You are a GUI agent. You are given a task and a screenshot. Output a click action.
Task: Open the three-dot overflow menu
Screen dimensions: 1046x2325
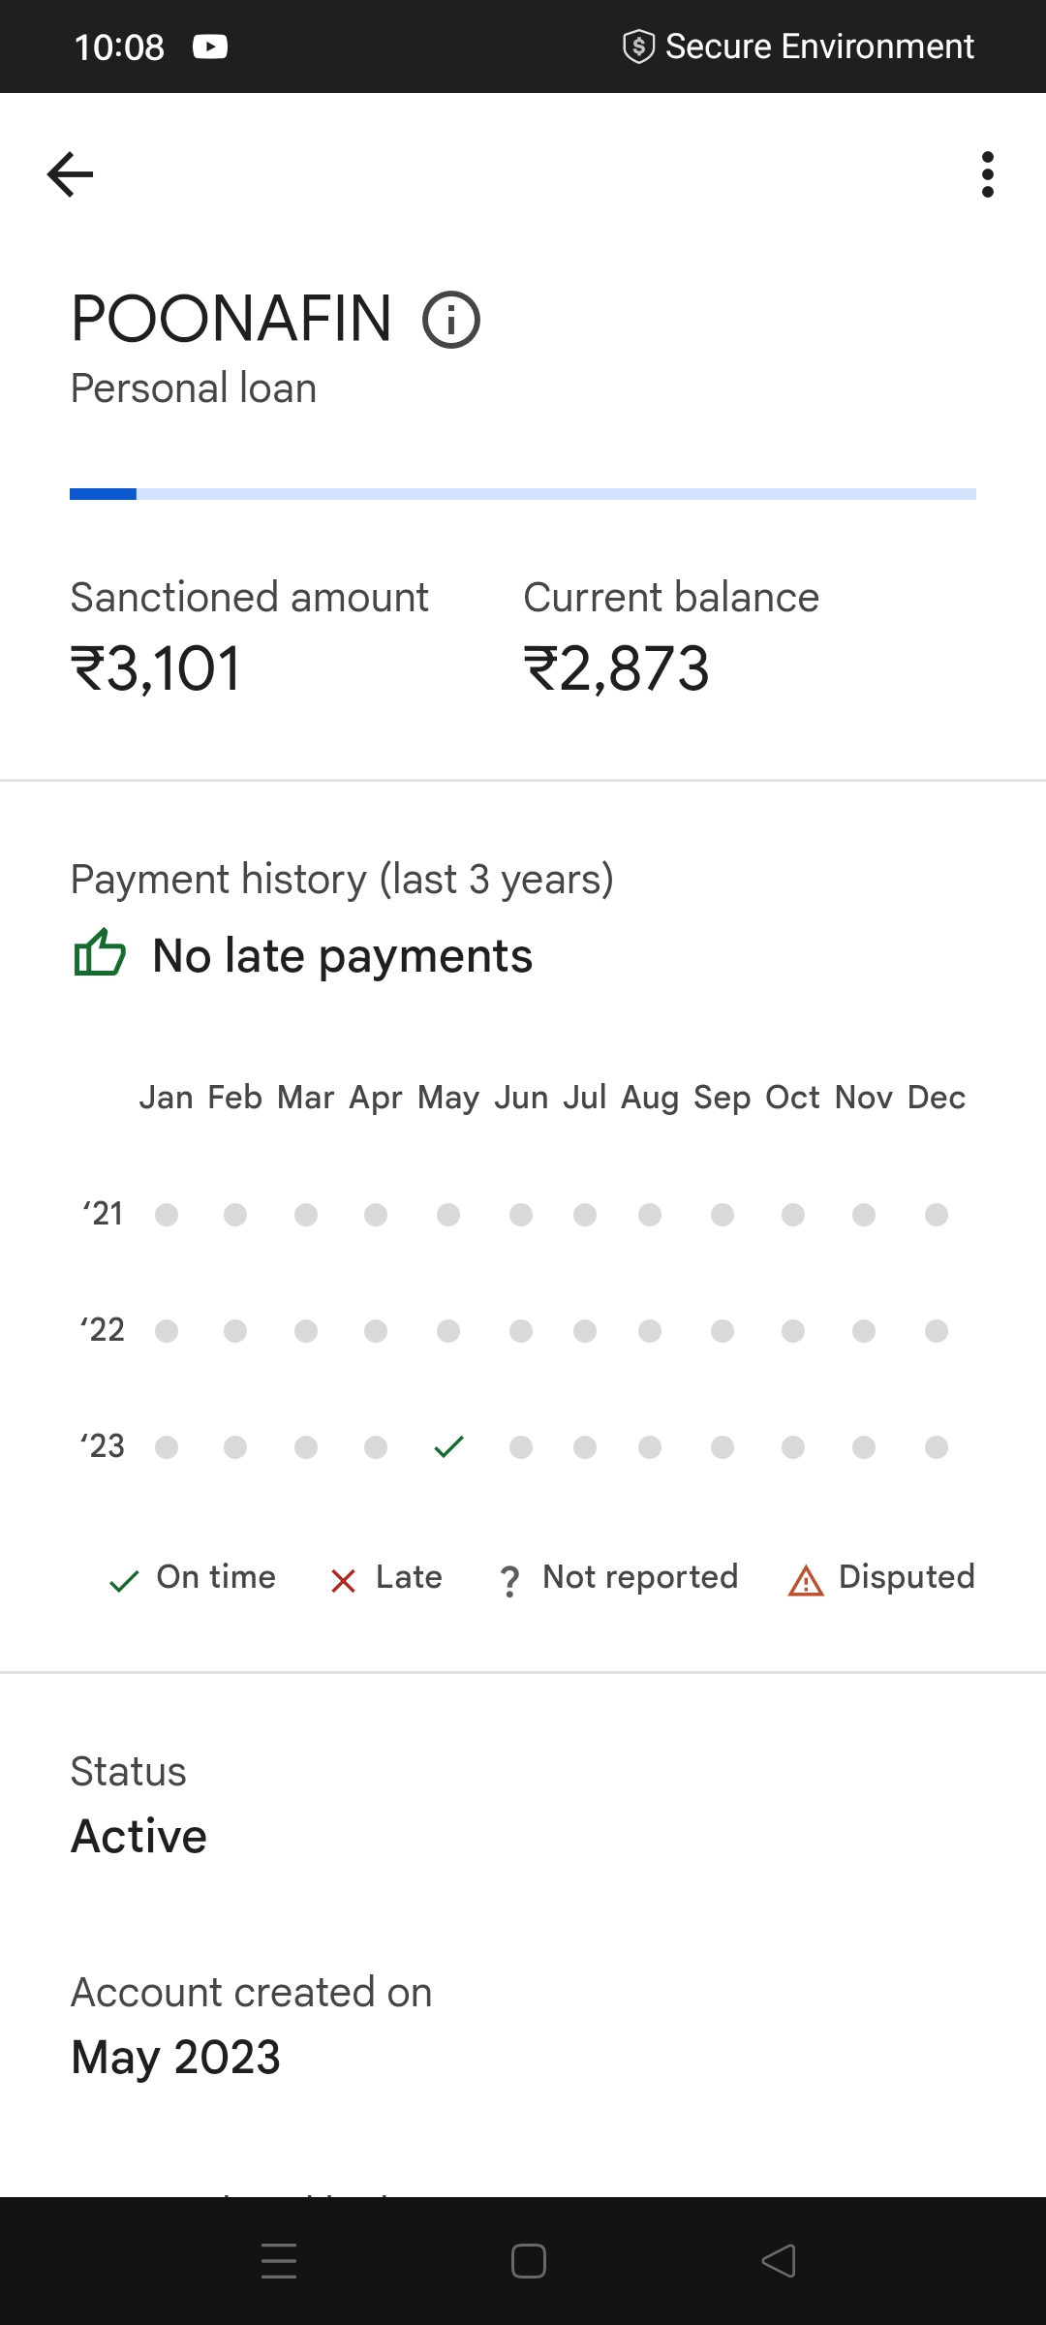987,174
